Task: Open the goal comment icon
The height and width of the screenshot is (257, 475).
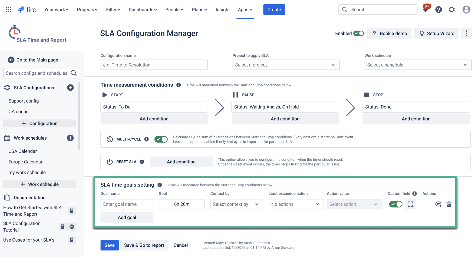Action: pyautogui.click(x=438, y=204)
